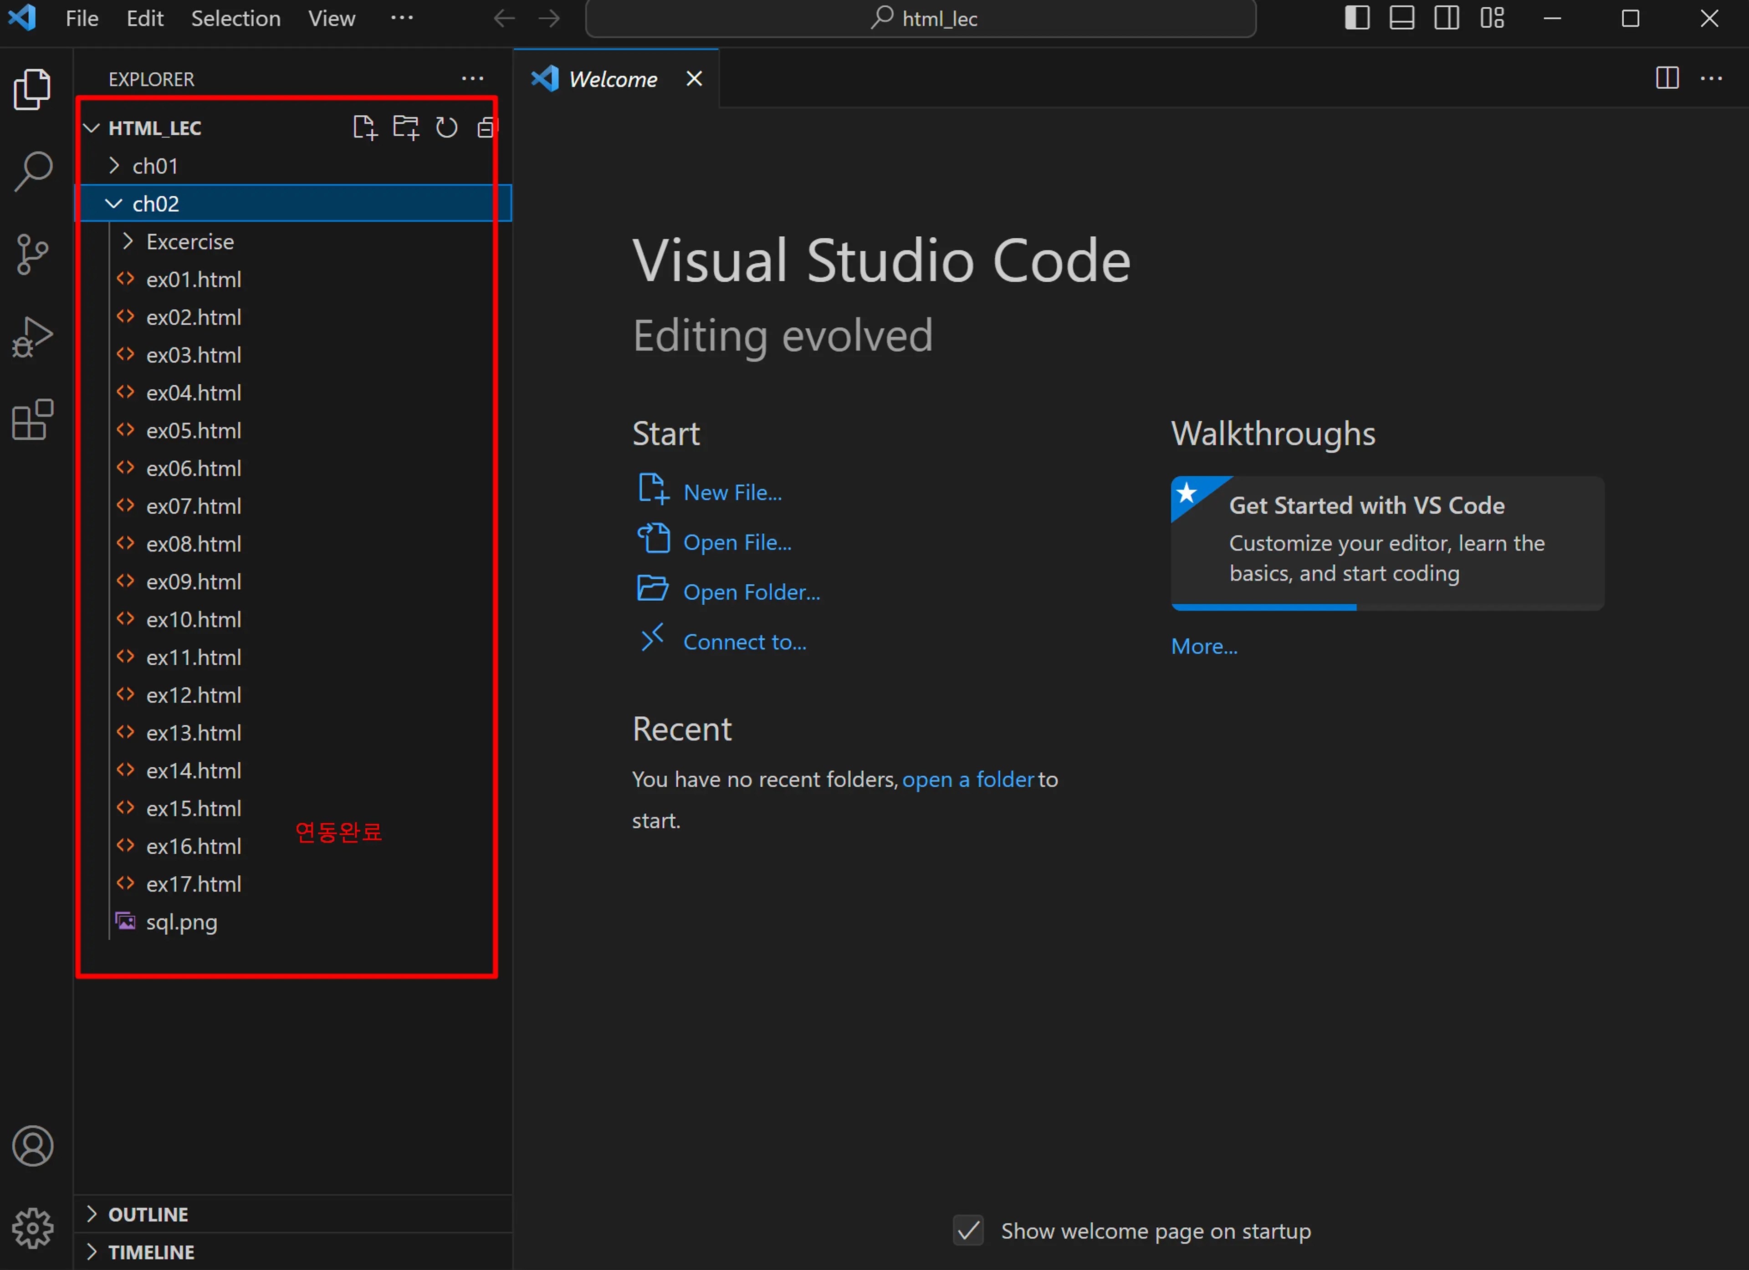The image size is (1749, 1270).
Task: Open the Edit menu
Action: 145,19
